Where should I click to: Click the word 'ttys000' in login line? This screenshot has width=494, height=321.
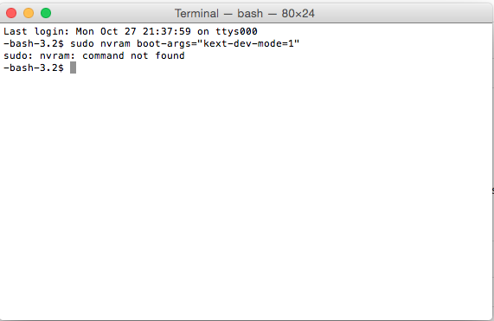pos(236,31)
